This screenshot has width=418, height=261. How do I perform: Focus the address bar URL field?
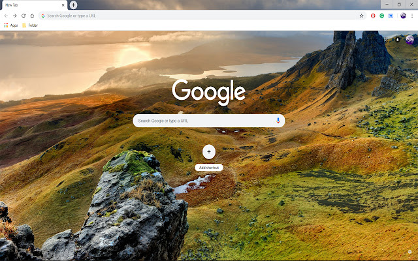202,16
